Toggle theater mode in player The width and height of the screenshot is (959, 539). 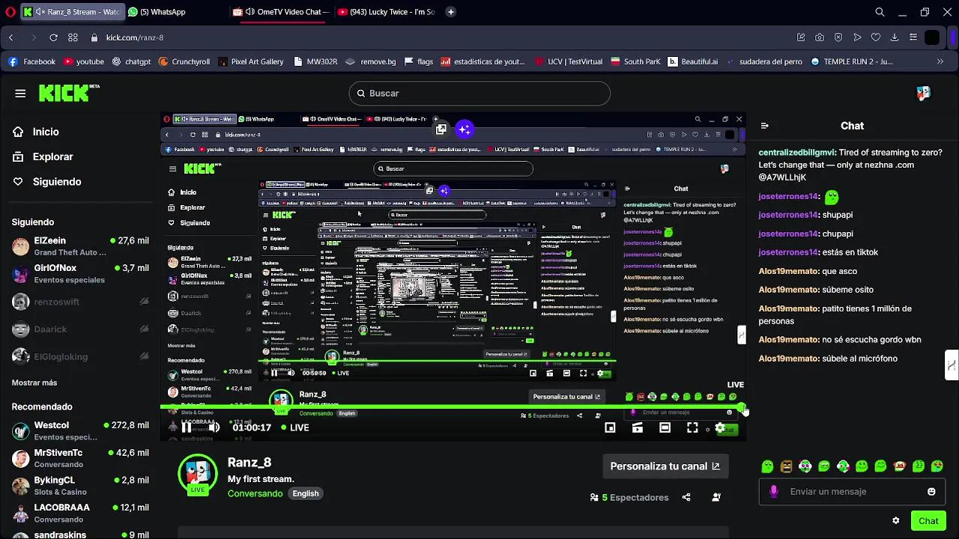tap(665, 427)
